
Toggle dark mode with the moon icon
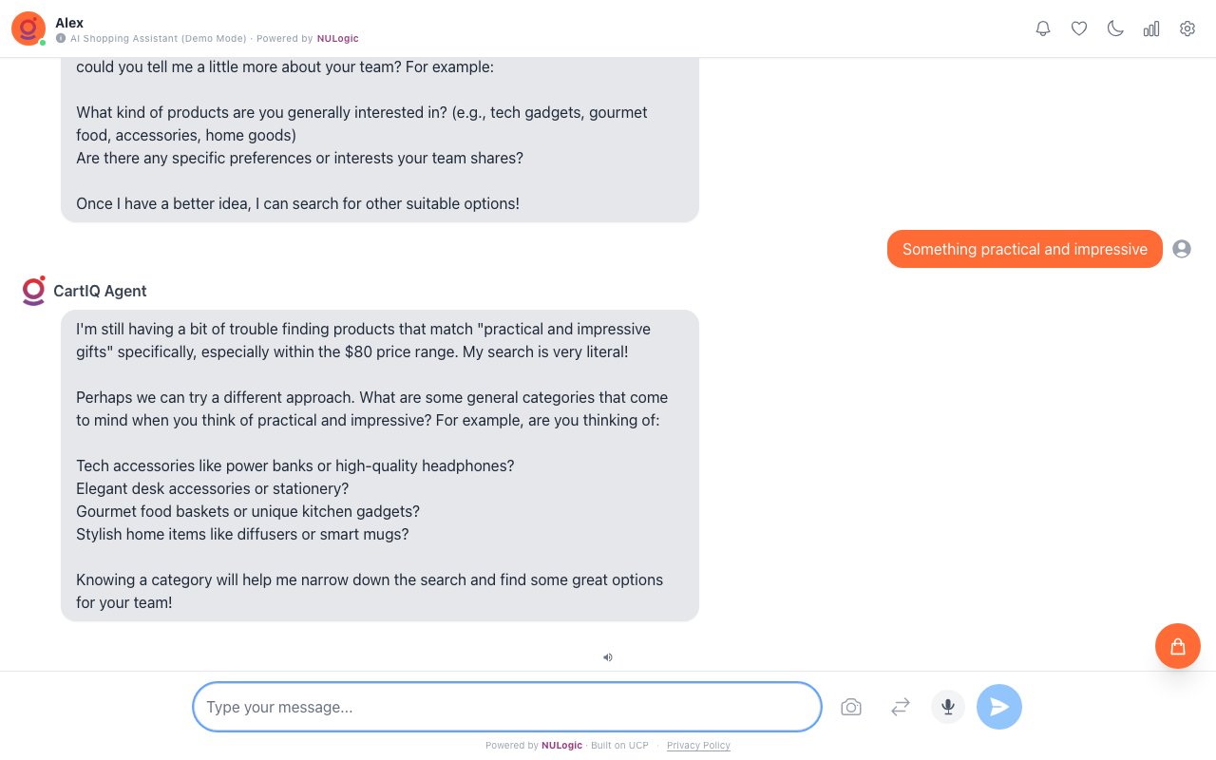[x=1115, y=28]
